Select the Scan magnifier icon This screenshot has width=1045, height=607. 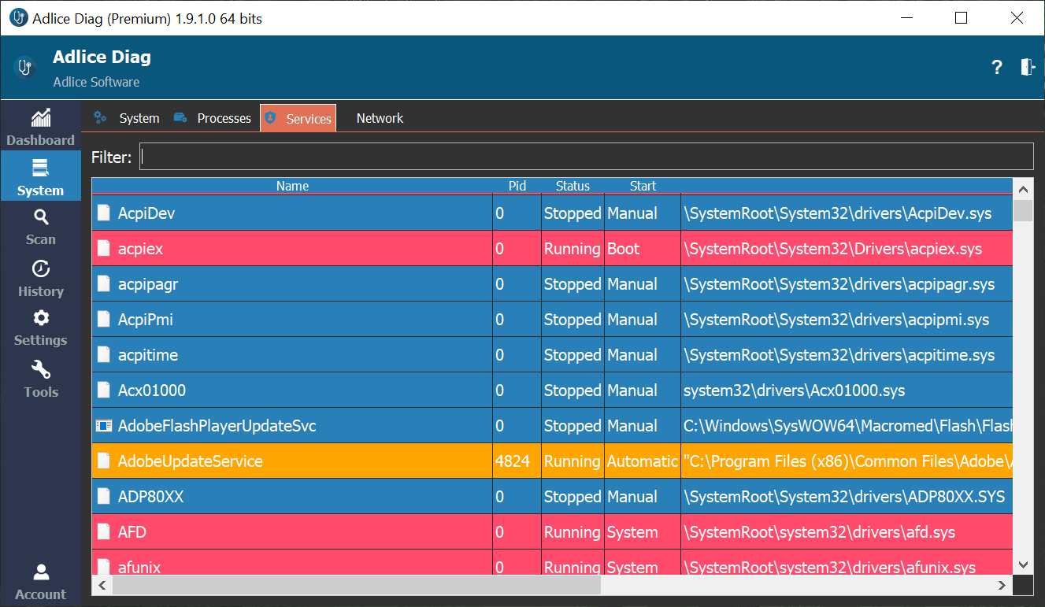tap(40, 218)
